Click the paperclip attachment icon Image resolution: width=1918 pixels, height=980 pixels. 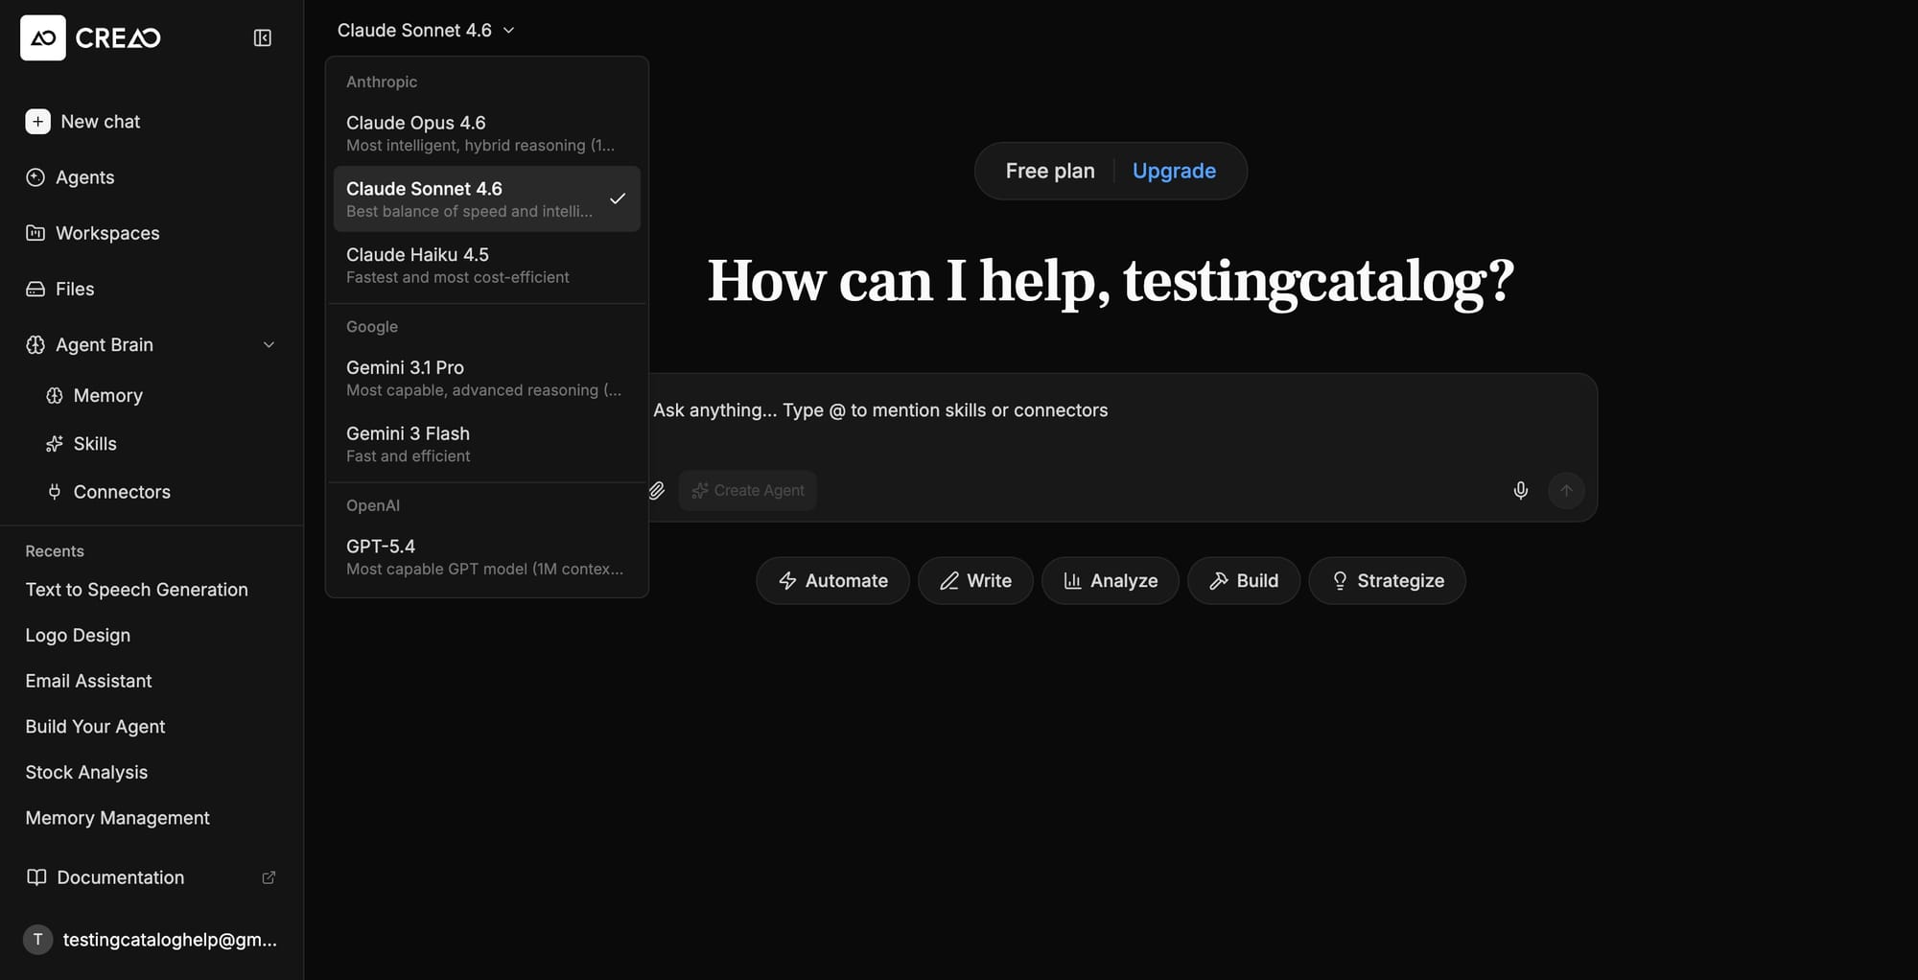pos(657,490)
